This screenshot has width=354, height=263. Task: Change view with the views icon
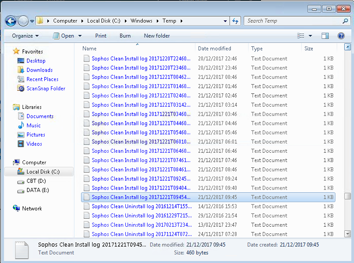[x=300, y=35]
